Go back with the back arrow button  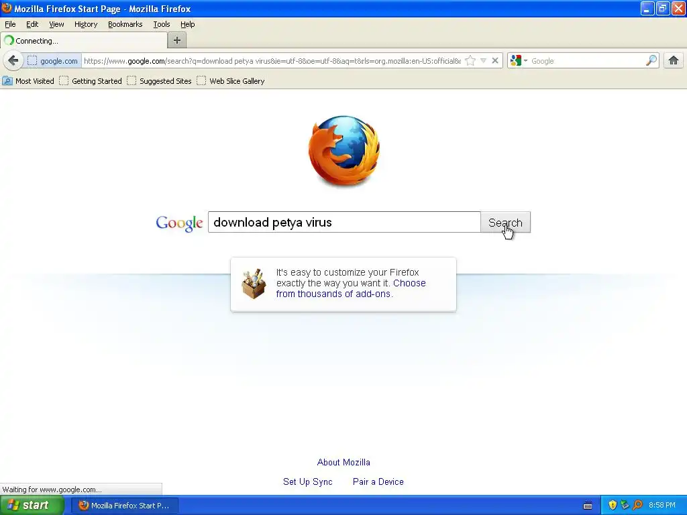pos(13,60)
